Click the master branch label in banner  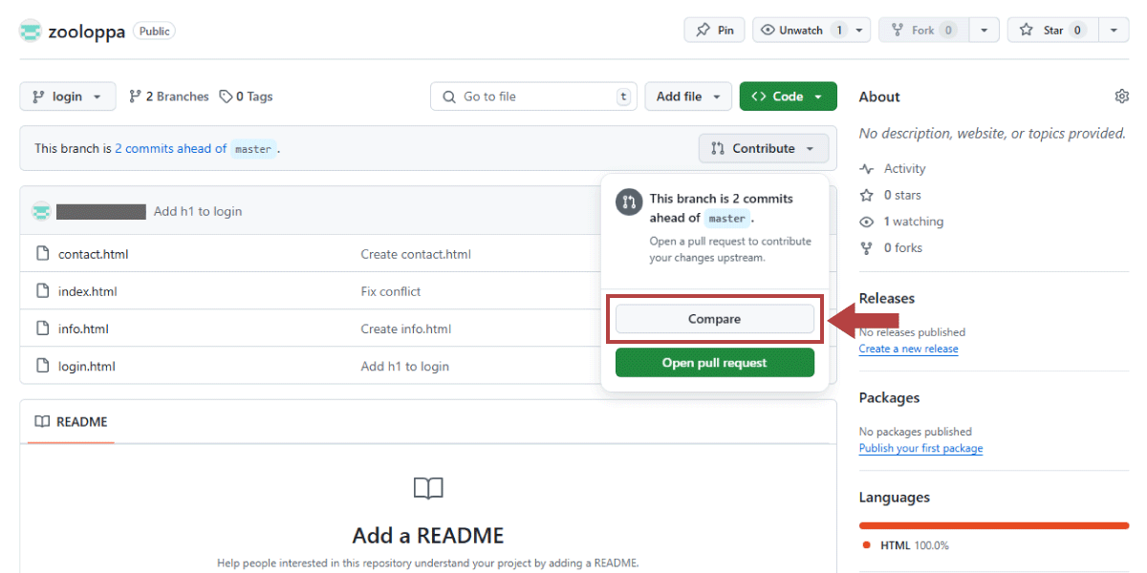point(253,149)
